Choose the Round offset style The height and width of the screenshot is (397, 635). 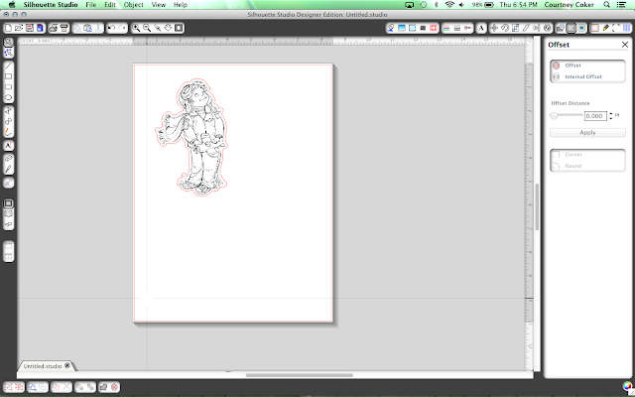coord(587,166)
